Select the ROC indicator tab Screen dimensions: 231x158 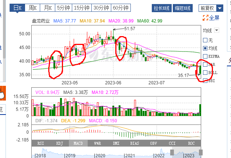(191, 143)
